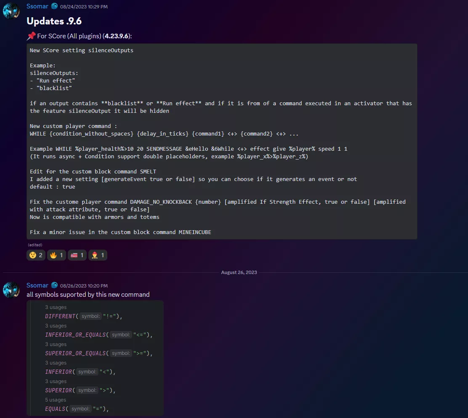468x418 pixels.
Task: Click the 'Updates .9.6' heading
Action: 54,21
